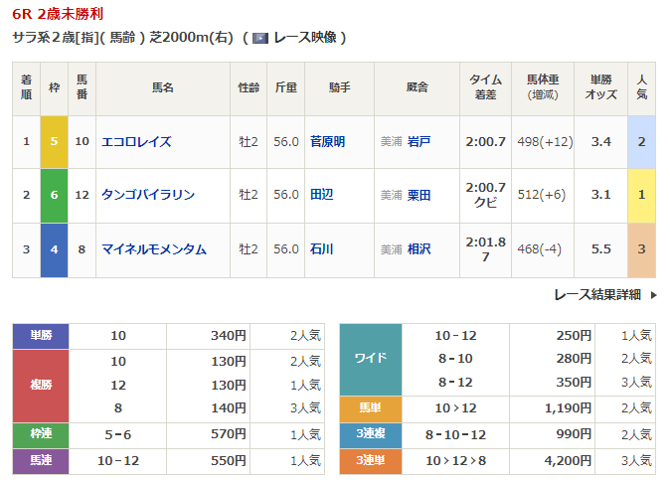Open horse タンゴバイラリン profile
Image resolution: width=670 pixels, height=482 pixels.
click(x=147, y=195)
